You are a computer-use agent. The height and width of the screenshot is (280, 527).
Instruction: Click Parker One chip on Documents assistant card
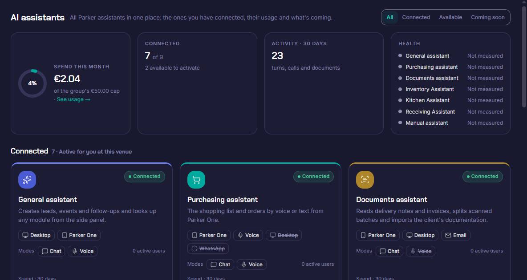coord(378,235)
